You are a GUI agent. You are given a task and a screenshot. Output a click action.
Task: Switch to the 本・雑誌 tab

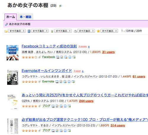click(25, 17)
